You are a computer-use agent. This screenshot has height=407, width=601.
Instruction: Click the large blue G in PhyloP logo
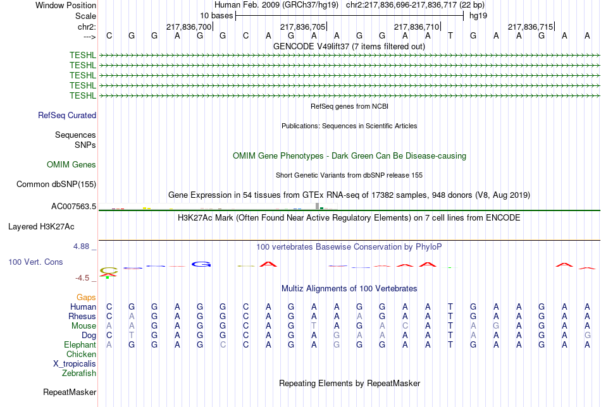[x=201, y=264]
